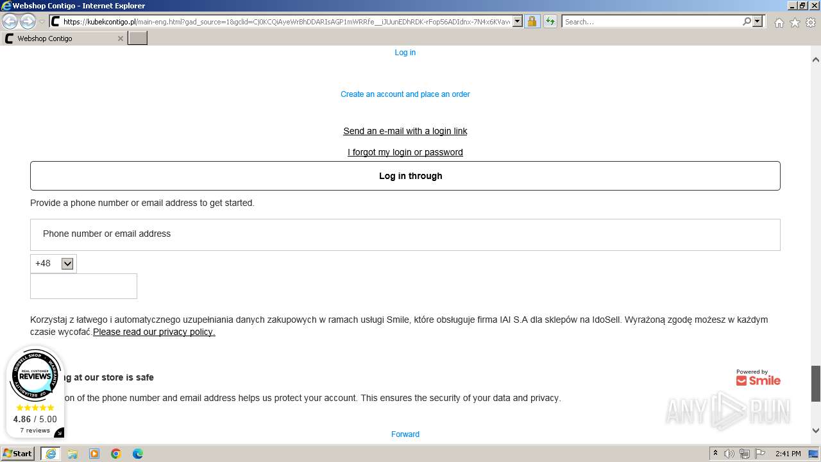Viewport: 821px width, 462px height.
Task: Open Favorites star icon
Action: pos(795,22)
